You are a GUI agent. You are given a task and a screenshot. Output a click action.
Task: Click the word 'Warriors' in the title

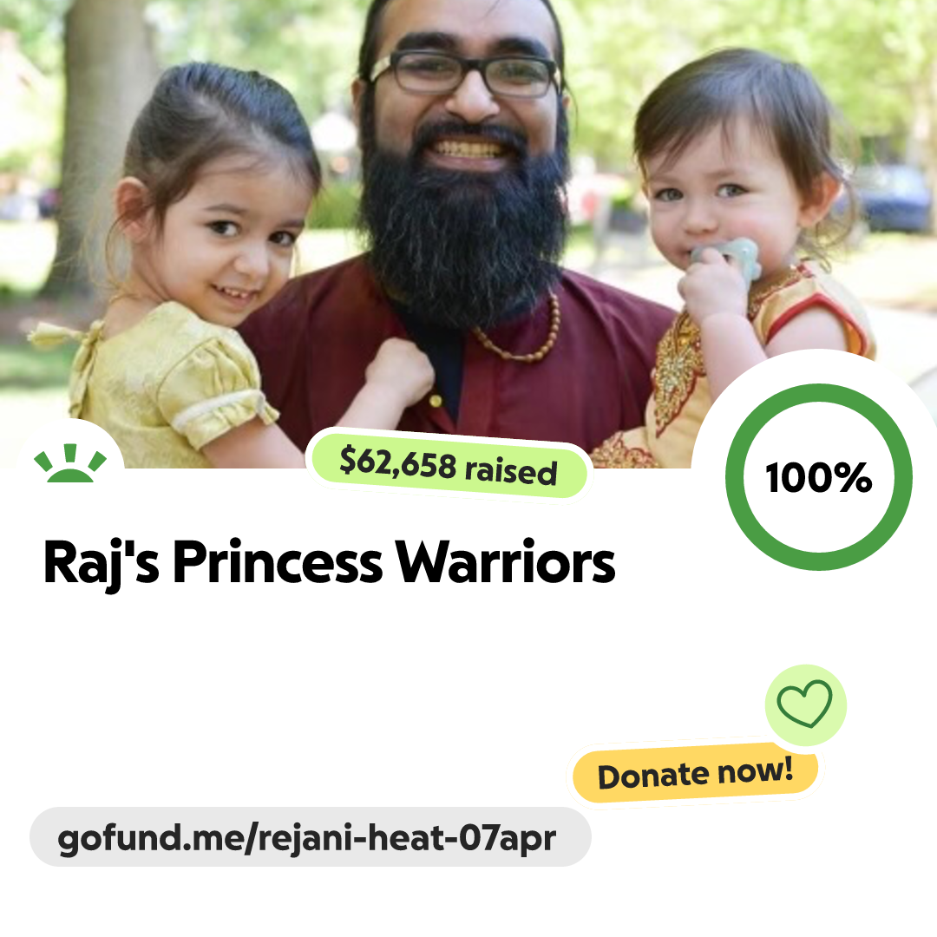point(506,561)
